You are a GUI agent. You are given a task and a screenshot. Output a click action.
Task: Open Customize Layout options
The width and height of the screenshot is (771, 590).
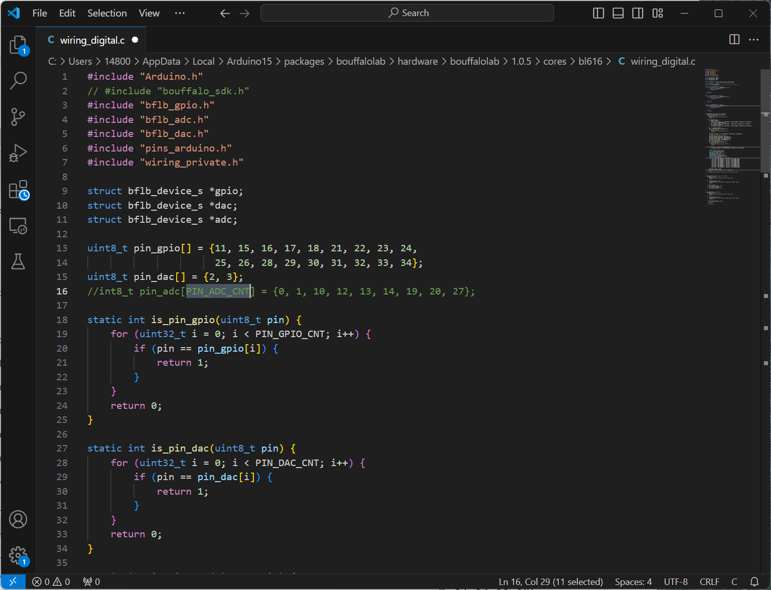click(658, 13)
